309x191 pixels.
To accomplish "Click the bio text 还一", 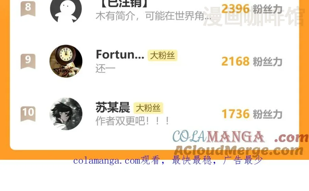I will click(x=105, y=69).
